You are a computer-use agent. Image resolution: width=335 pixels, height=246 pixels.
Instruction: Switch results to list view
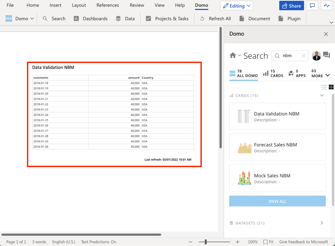[x=324, y=87]
